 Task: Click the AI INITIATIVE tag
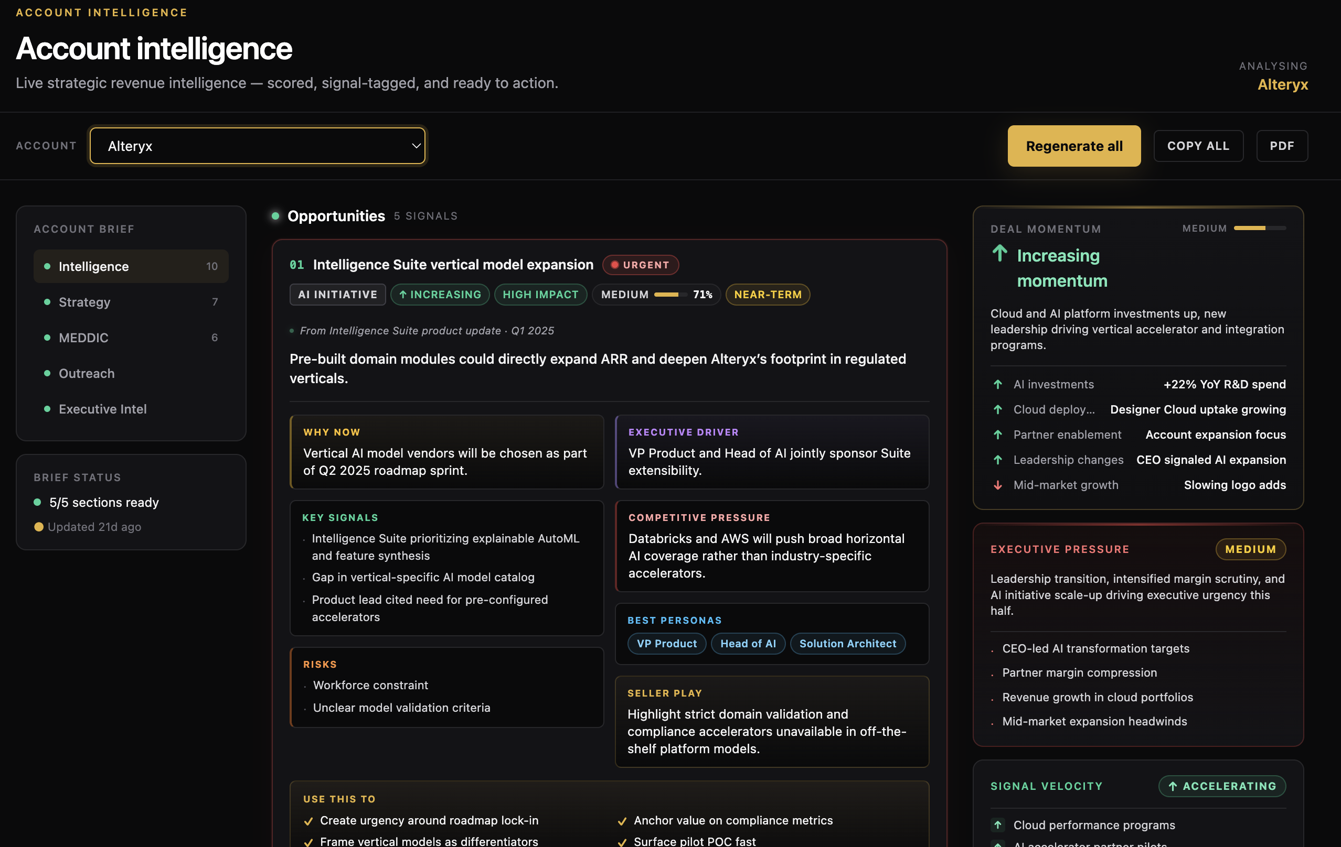(337, 295)
